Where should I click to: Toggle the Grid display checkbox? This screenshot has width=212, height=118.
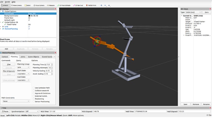point(29,27)
